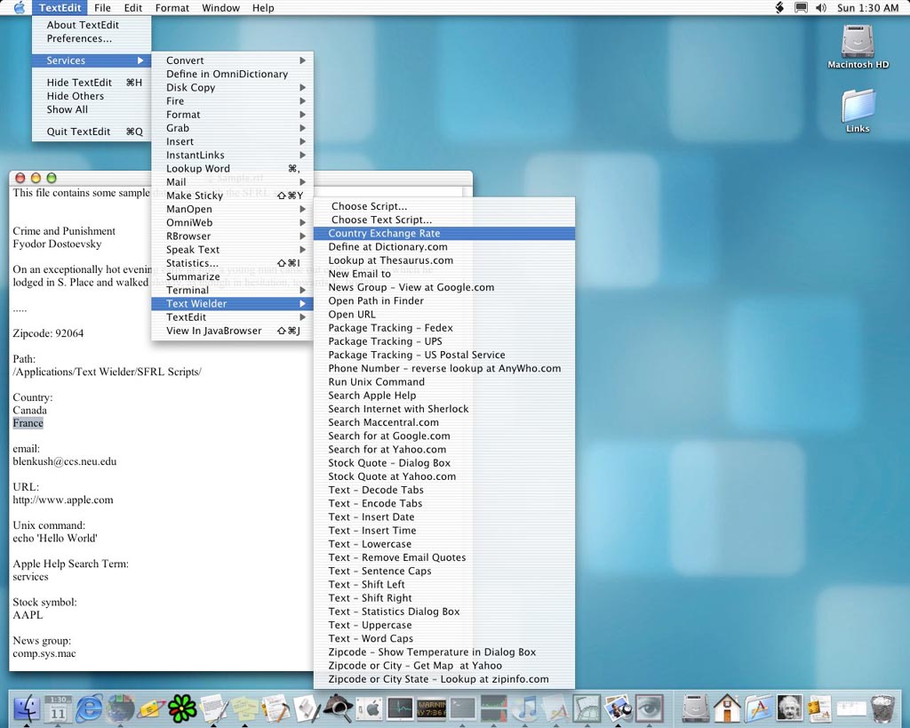Select Make Sticky service
The image size is (910, 728).
tap(232, 196)
